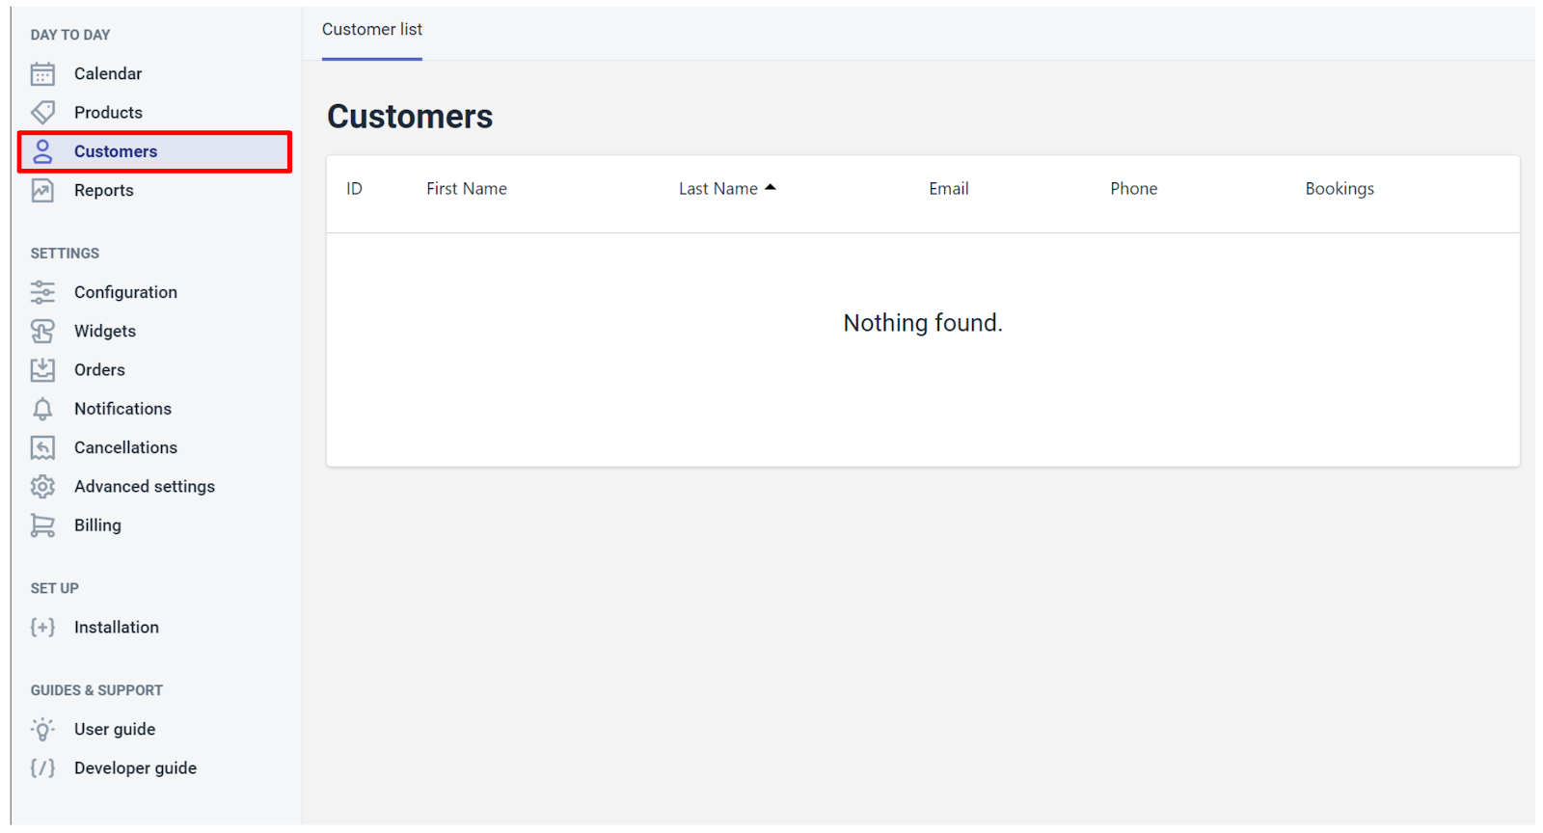This screenshot has height=833, width=1543.
Task: Open the Orders settings page
Action: (99, 370)
